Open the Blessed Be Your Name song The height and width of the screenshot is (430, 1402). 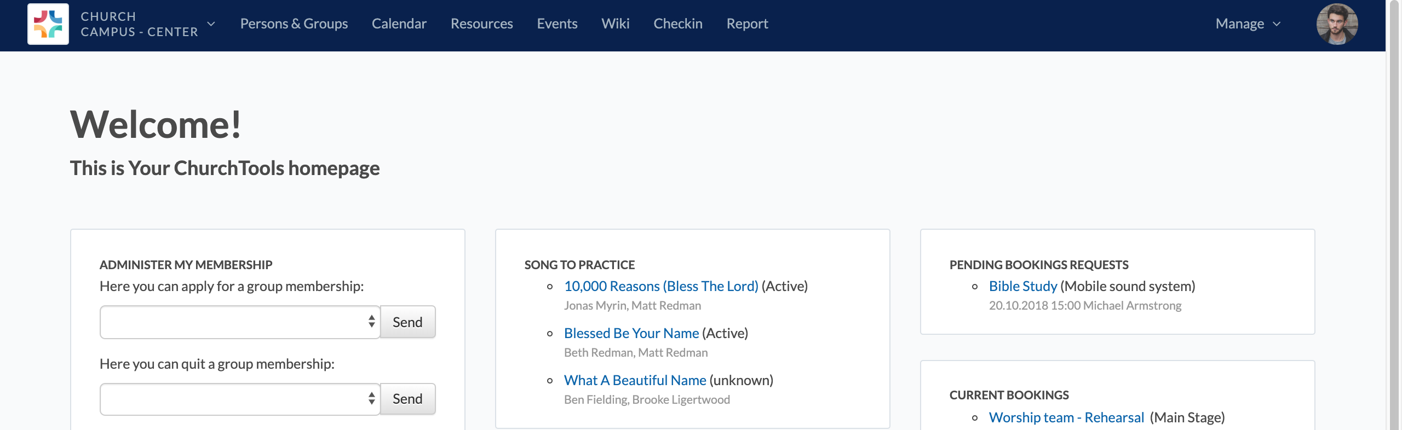(631, 333)
